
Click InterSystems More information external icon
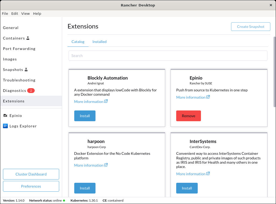tap(208, 174)
